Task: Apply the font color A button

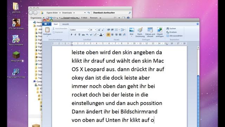Action: tap(101, 35)
